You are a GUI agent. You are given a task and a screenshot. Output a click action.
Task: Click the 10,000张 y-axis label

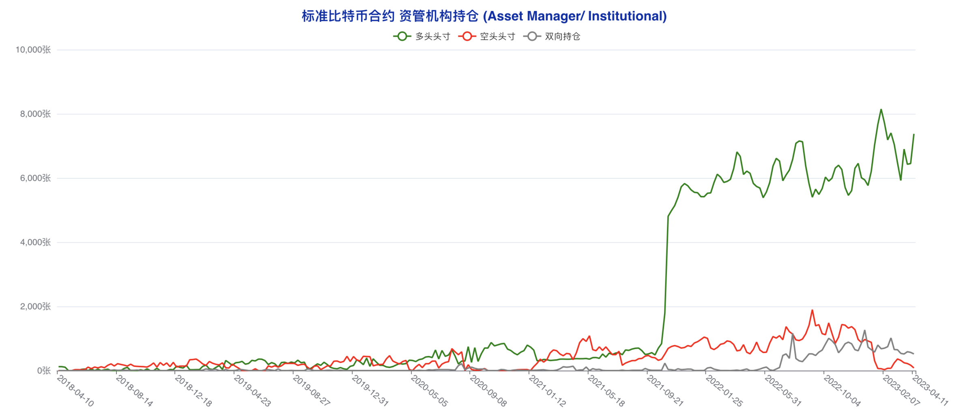(x=33, y=50)
